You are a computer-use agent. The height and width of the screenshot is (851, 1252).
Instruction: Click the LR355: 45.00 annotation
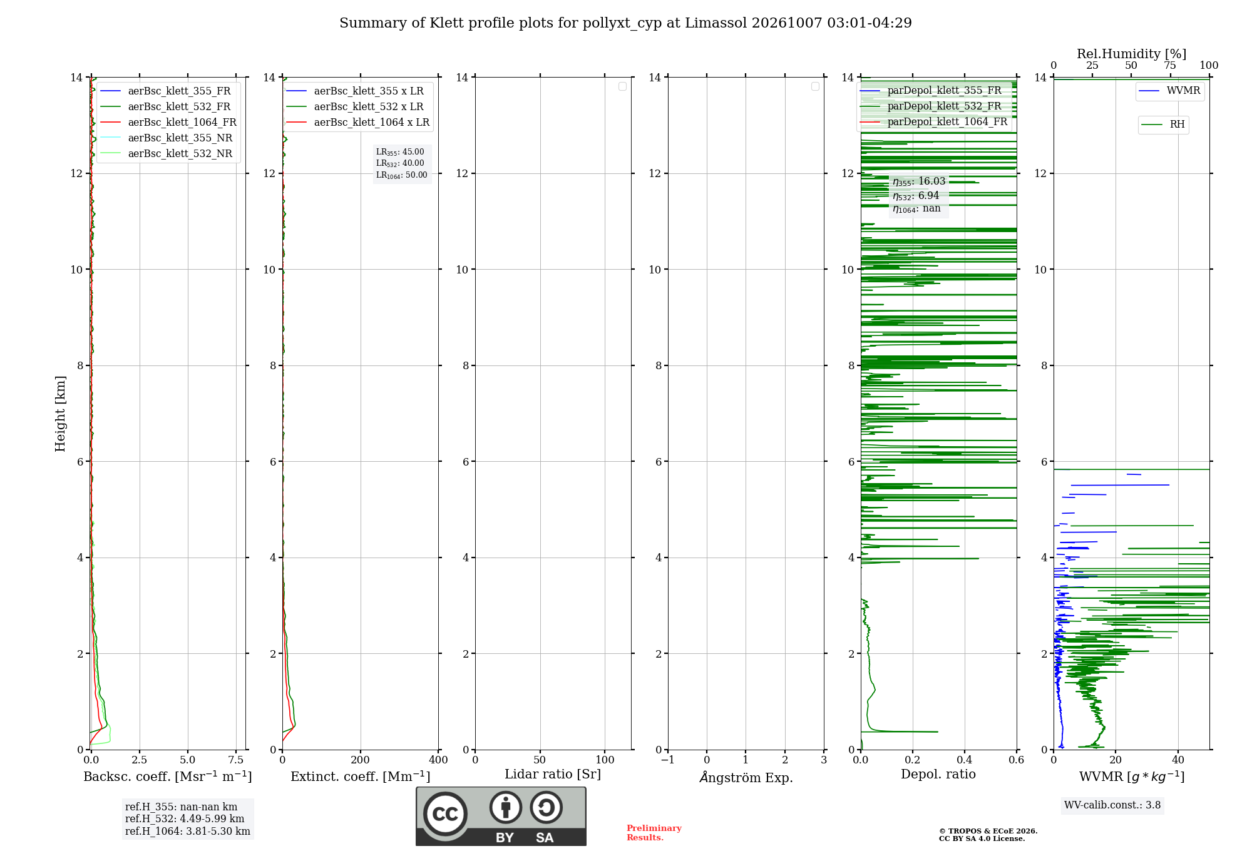point(400,152)
